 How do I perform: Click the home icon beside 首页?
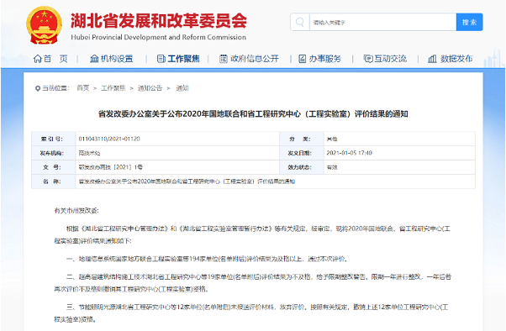pos(38,59)
